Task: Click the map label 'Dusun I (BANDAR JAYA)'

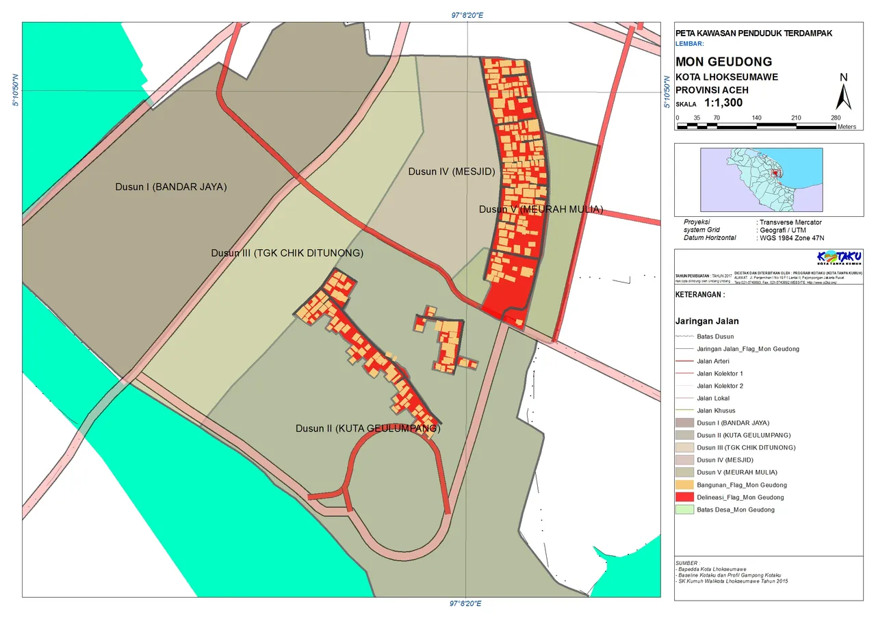Action: (x=170, y=187)
